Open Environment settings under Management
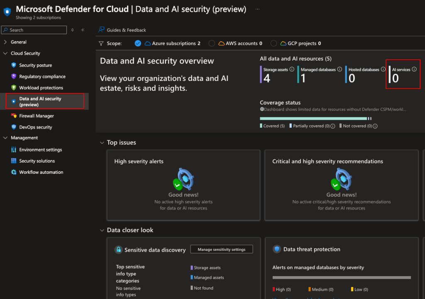Screen dimensions: 425x299 (40, 149)
